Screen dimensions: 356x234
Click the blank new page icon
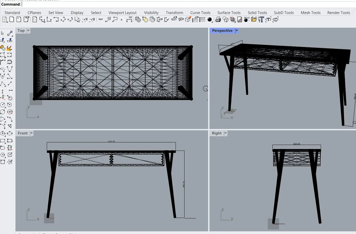[x=12, y=20]
